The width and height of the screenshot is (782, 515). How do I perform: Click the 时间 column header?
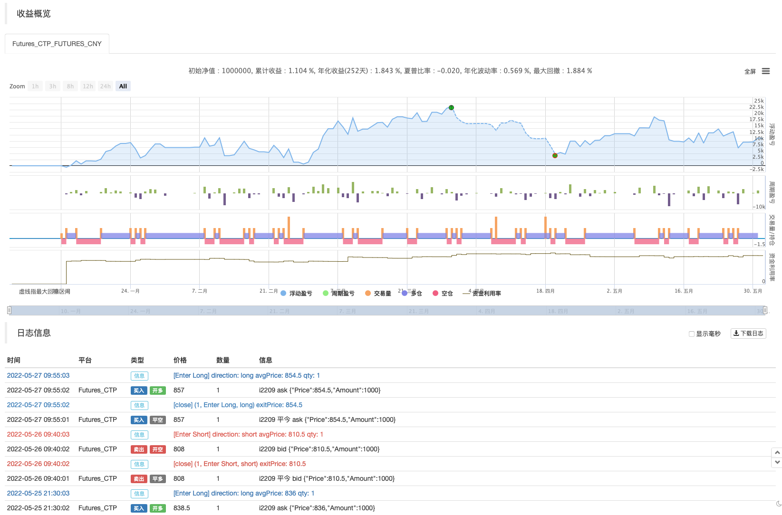point(14,360)
